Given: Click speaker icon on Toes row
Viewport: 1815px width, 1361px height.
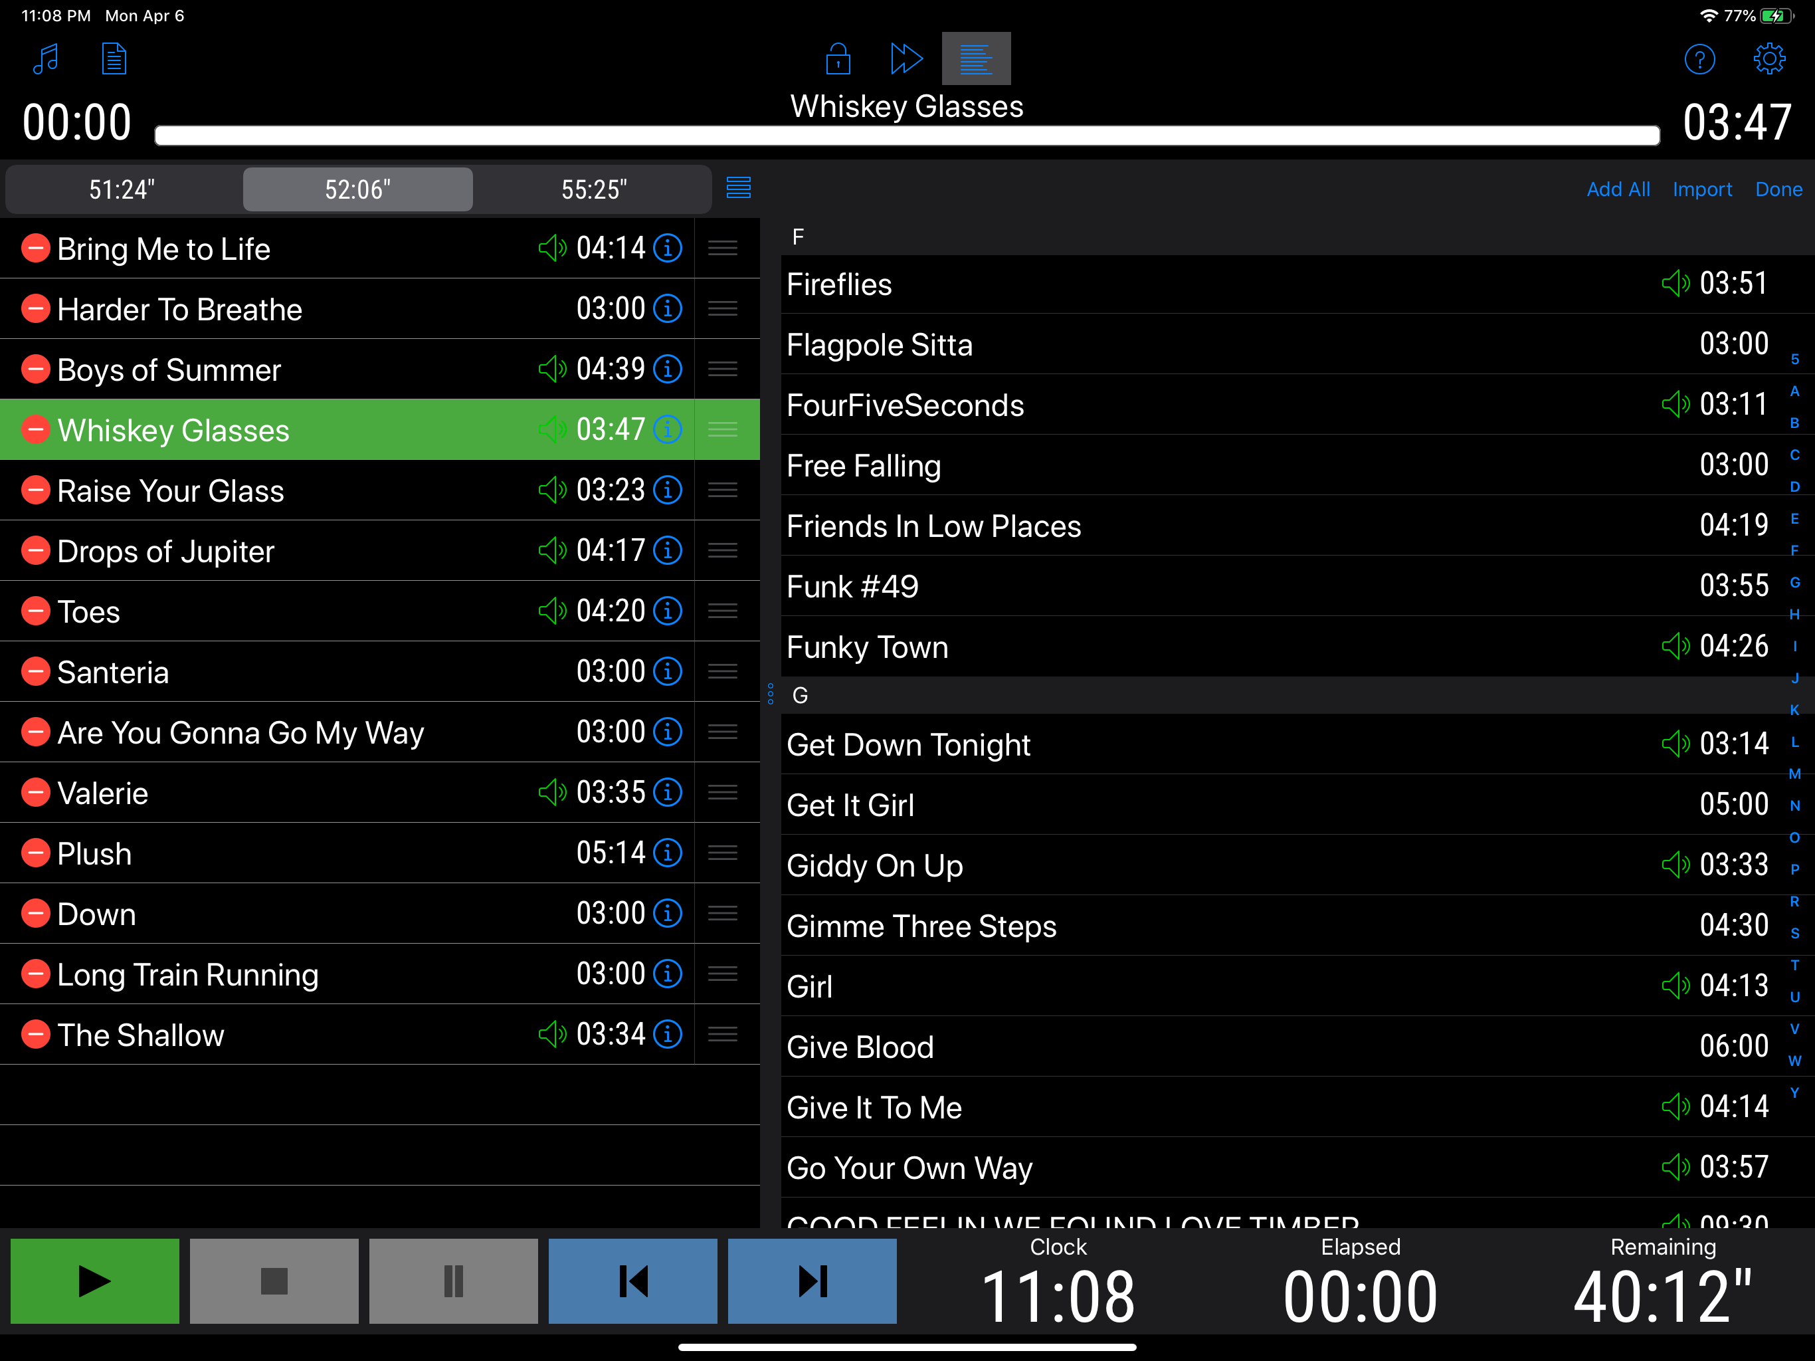Looking at the screenshot, I should tap(552, 611).
